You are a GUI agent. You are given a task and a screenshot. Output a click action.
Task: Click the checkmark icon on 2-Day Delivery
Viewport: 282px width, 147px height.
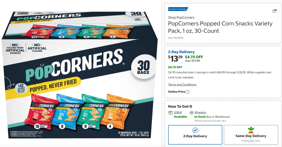click(195, 130)
